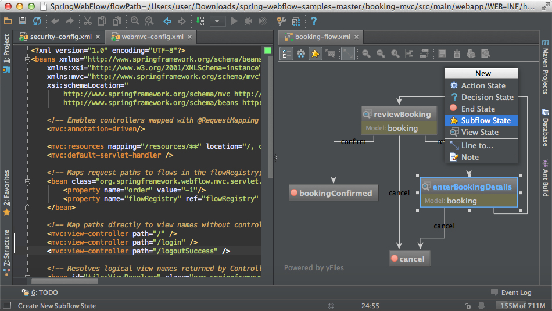This screenshot has width=552, height=311.
Task: Select the cancel end state node
Action: click(410, 259)
